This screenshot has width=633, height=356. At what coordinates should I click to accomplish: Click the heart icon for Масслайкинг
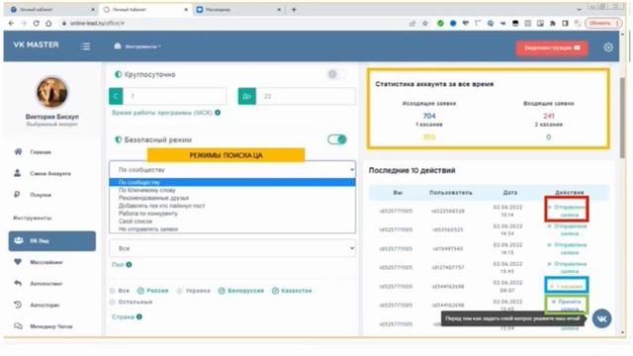[18, 262]
